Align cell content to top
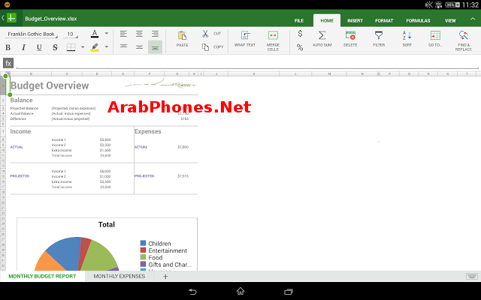481x300 pixels. pyautogui.click(x=123, y=46)
